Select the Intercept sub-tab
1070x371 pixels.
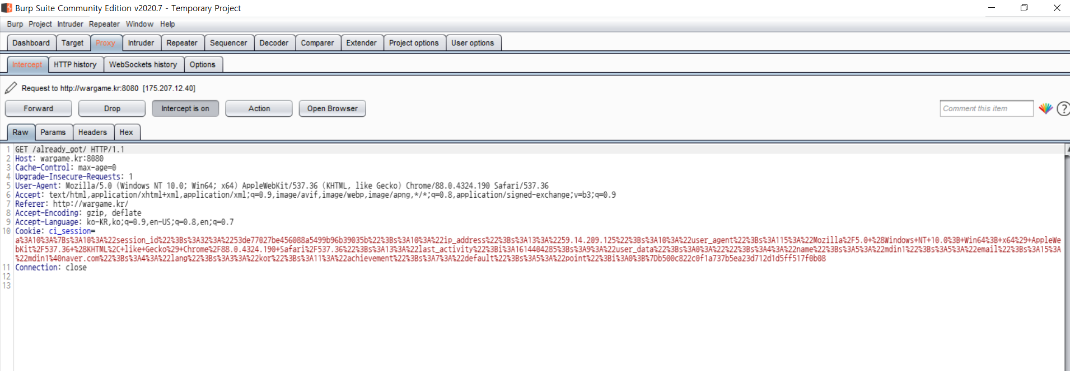[x=27, y=65]
